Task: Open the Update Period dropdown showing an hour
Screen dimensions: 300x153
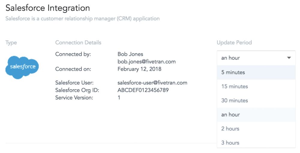Action: point(256,58)
